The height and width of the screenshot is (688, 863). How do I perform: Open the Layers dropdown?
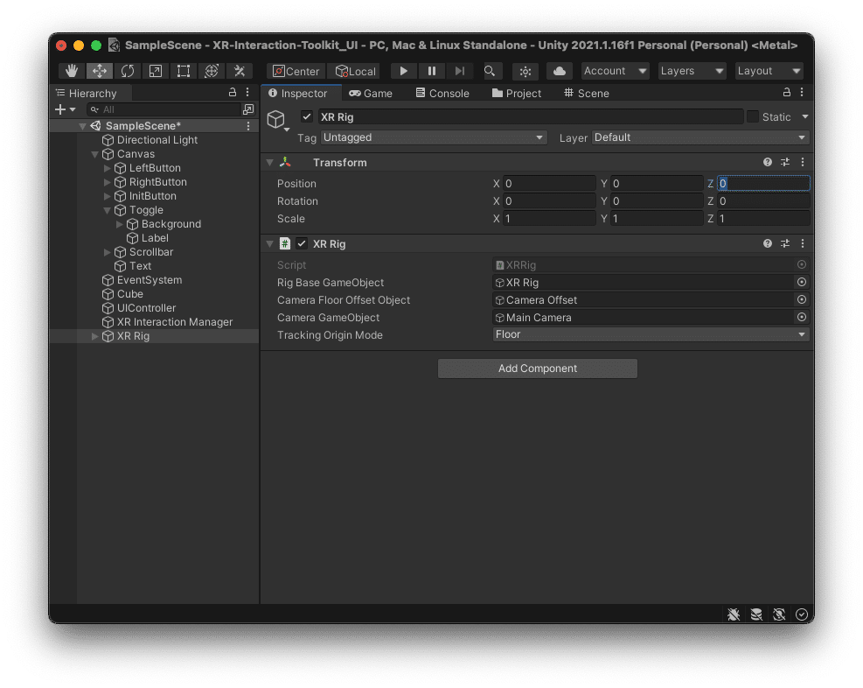pos(692,71)
